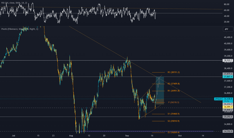Click the P (36210.3) pivot label

174,102
